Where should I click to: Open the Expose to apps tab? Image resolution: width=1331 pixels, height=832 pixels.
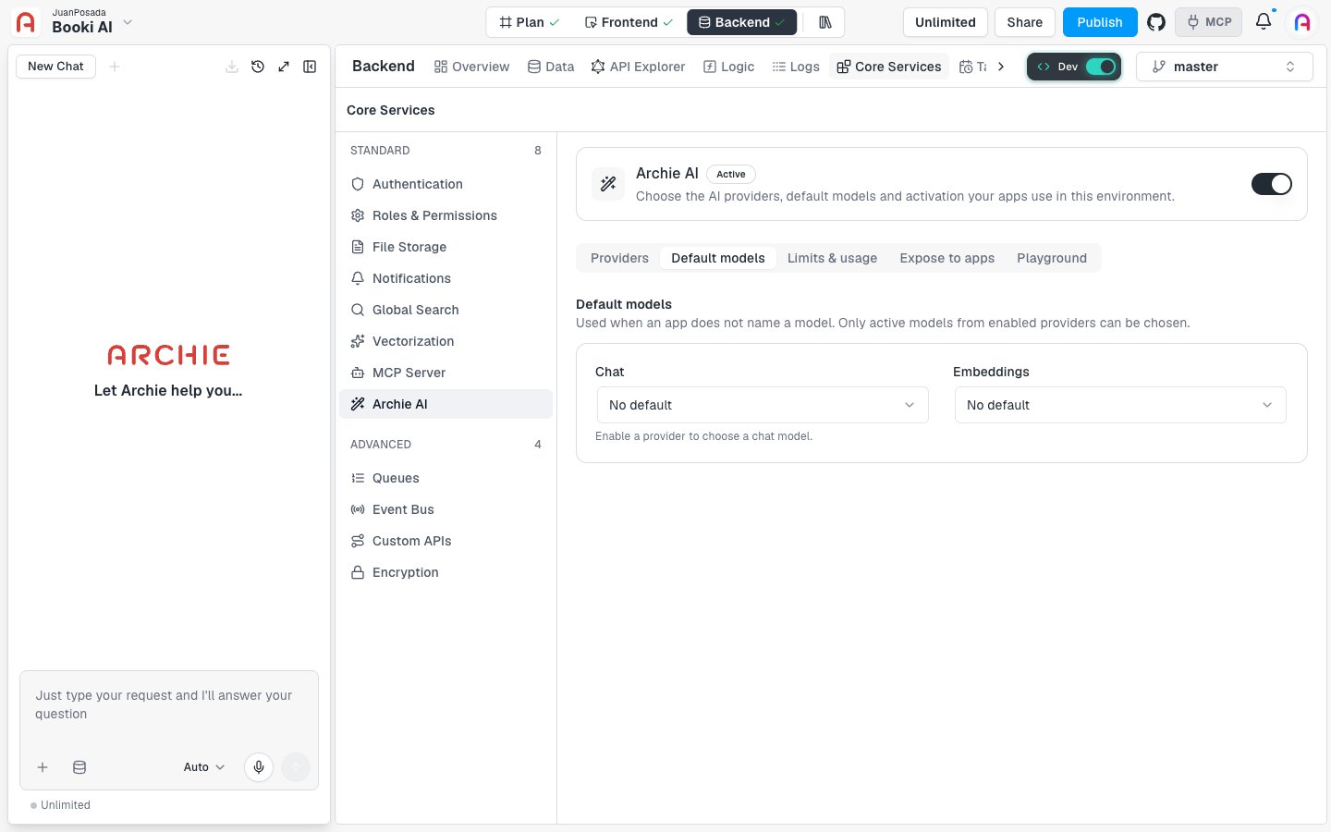click(947, 258)
